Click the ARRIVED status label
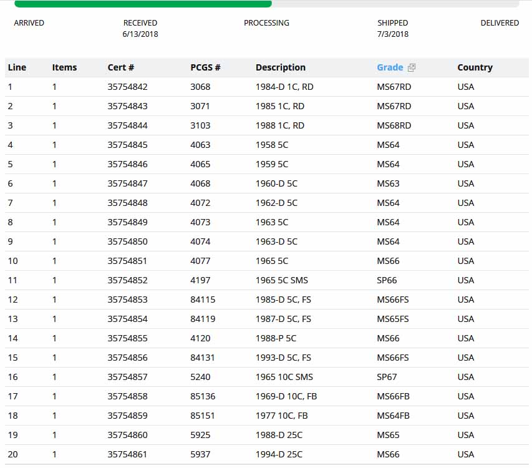 coord(29,22)
